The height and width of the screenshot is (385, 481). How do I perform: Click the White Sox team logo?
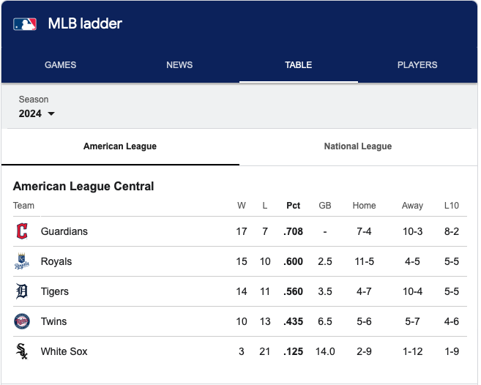(22, 351)
